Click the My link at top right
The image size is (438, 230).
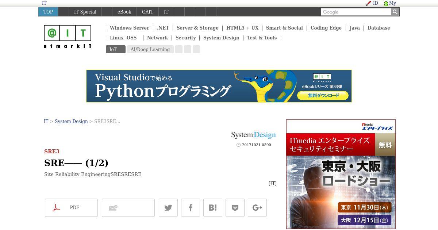tap(392, 3)
